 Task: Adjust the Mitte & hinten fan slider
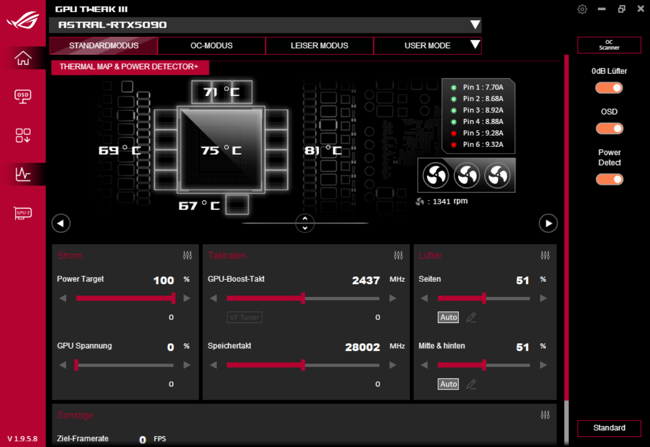[484, 365]
